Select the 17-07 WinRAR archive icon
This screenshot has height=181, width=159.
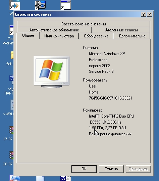[x=11, y=130]
